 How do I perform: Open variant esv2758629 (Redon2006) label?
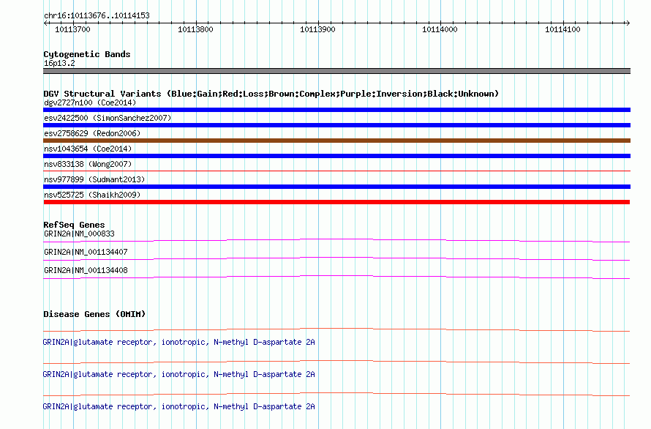[x=92, y=133]
